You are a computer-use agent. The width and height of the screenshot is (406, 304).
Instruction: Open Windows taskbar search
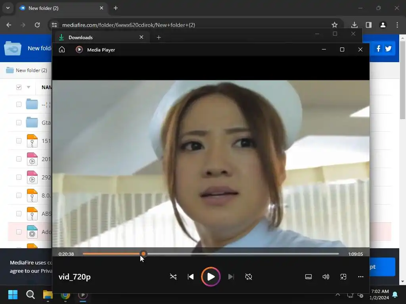click(30, 294)
